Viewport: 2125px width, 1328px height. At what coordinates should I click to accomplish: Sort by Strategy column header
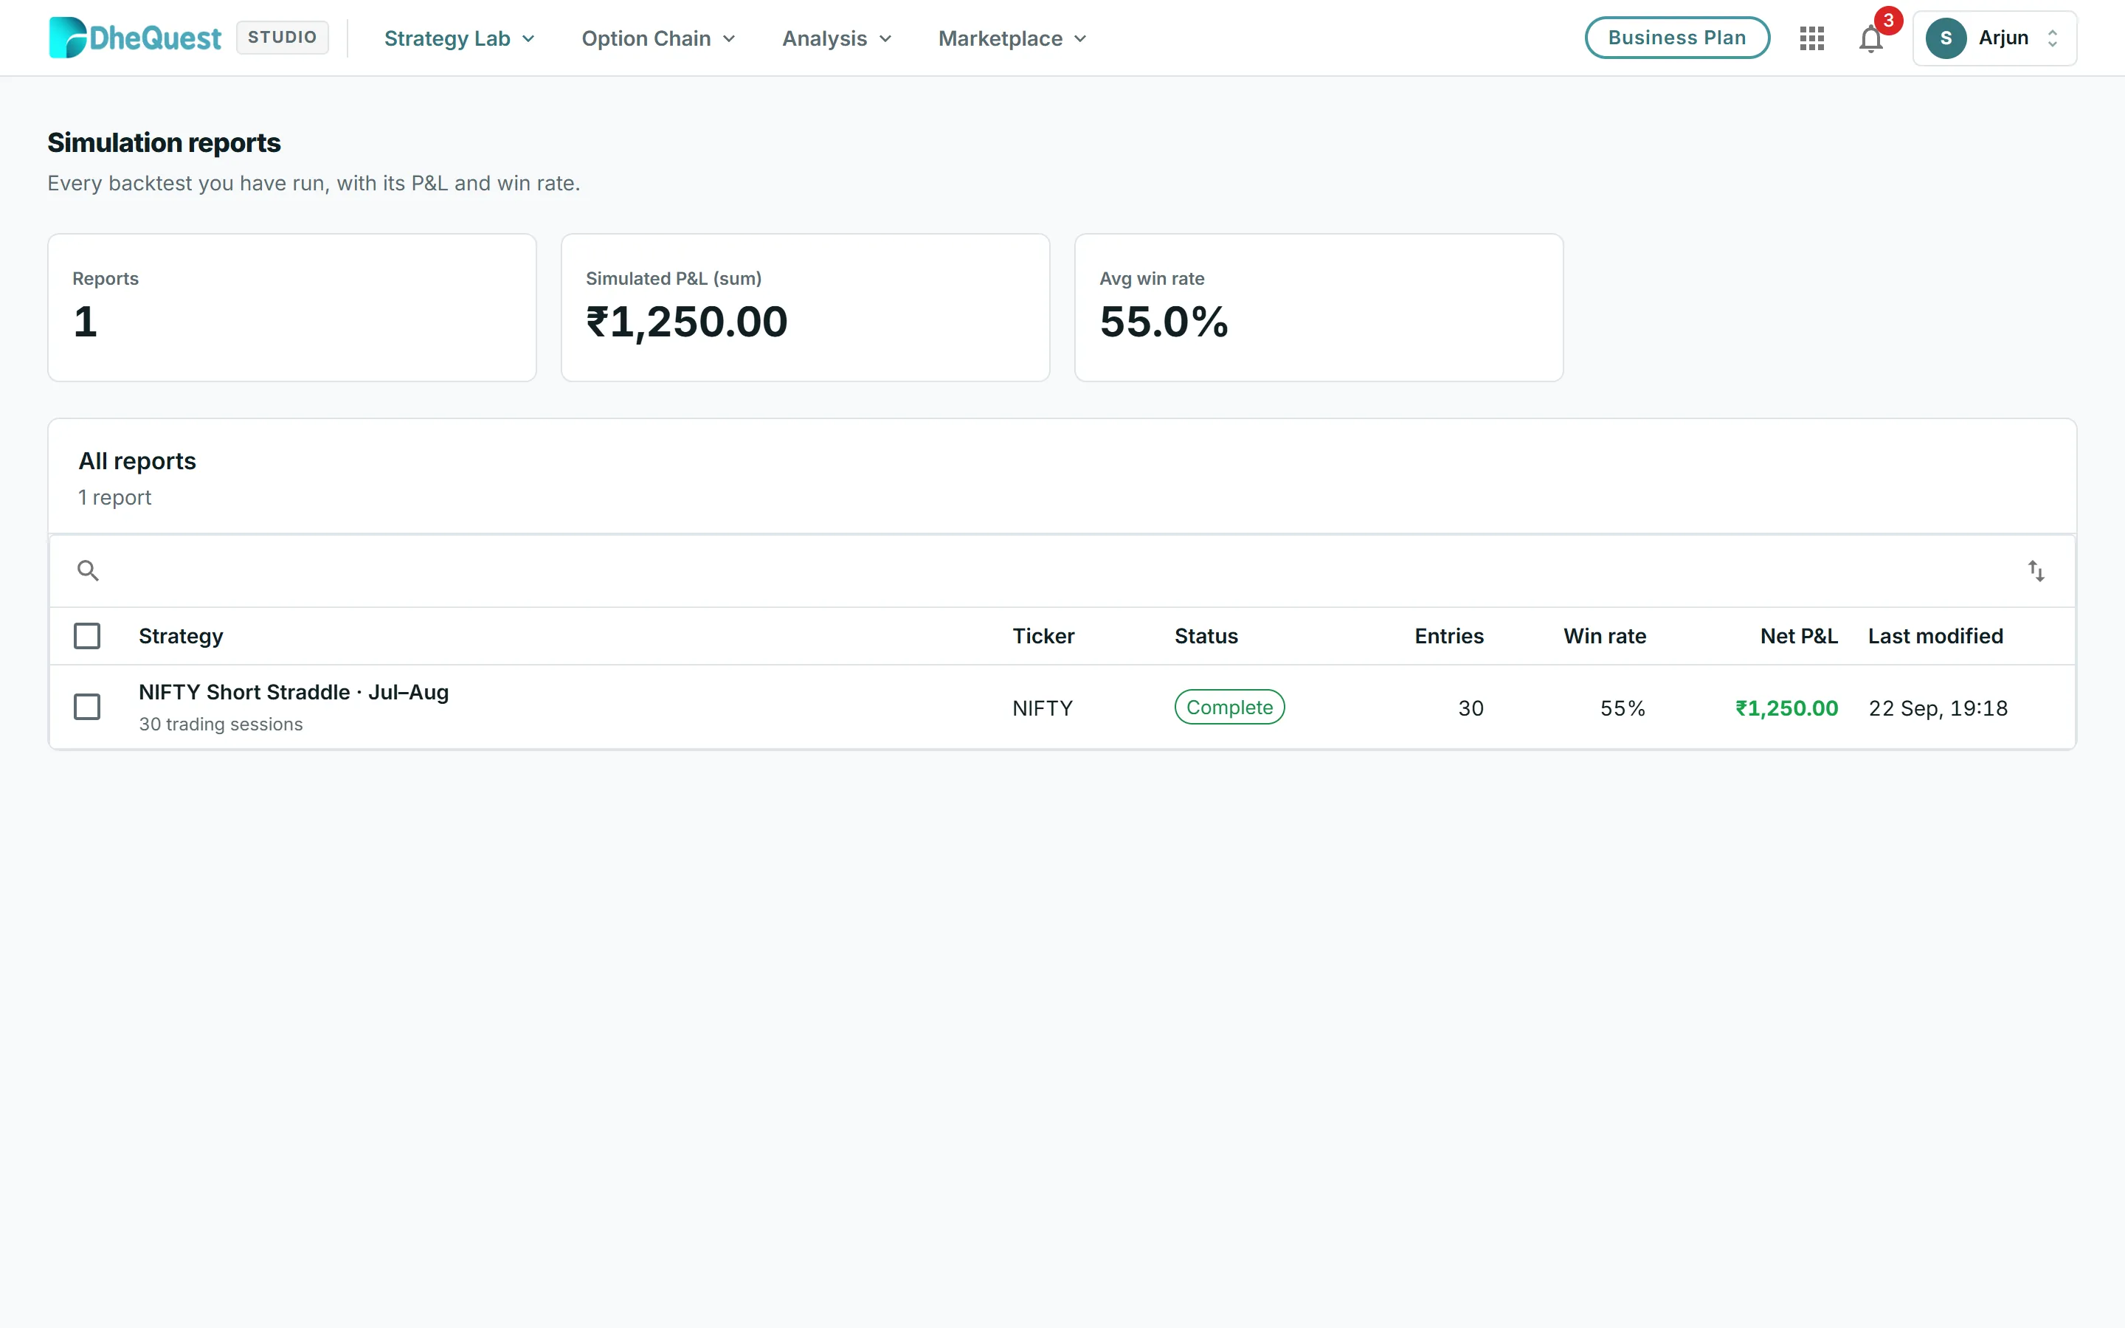point(181,636)
